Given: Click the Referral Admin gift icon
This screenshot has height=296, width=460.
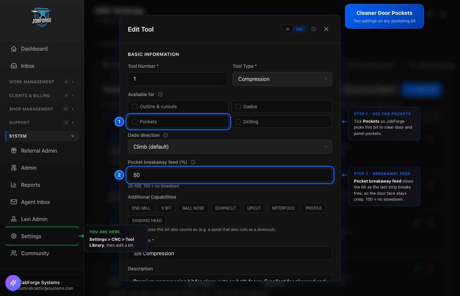Looking at the screenshot, I should pos(14,151).
